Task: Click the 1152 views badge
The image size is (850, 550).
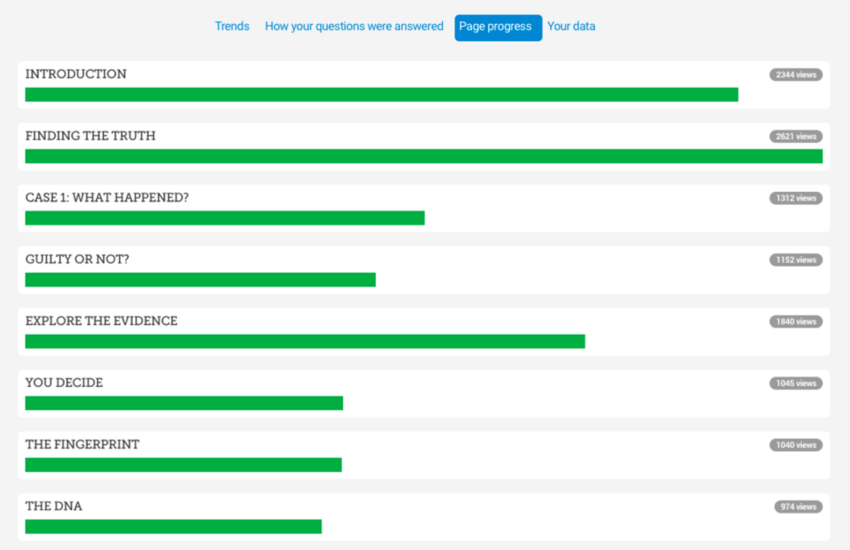Action: pyautogui.click(x=795, y=260)
